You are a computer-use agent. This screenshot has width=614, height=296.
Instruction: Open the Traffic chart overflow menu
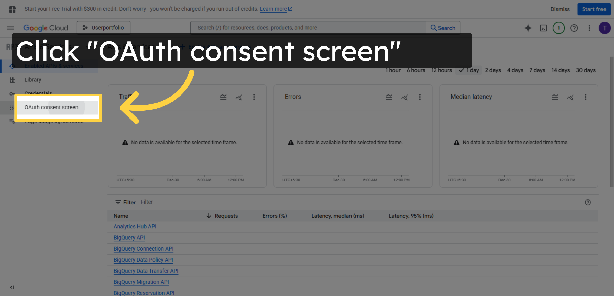[254, 97]
